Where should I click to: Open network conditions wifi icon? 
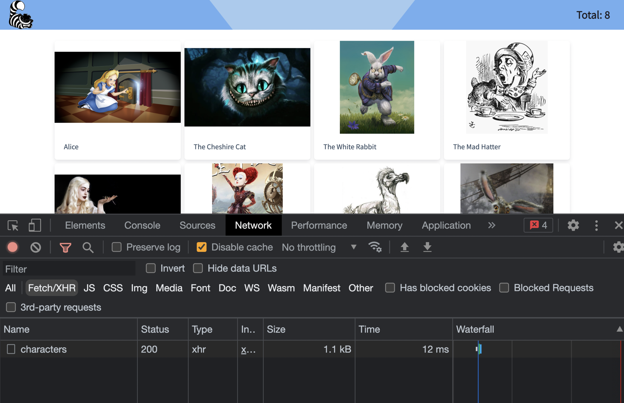[x=375, y=247]
